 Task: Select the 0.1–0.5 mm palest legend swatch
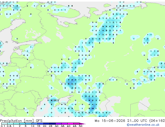(4, 124)
